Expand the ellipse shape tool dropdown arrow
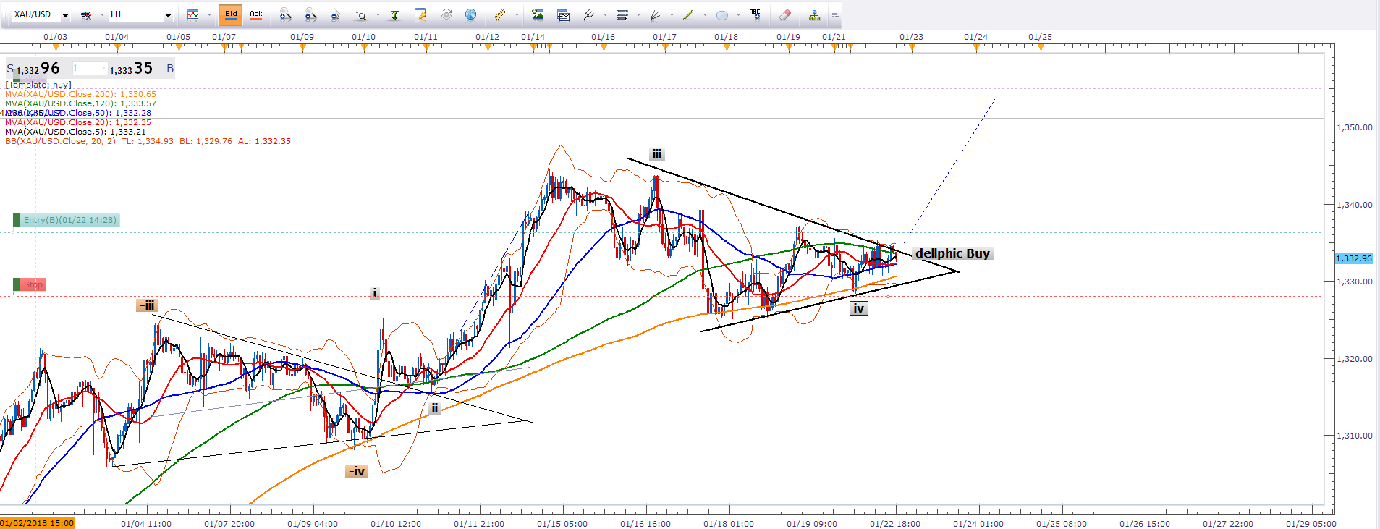The image size is (1380, 529). (737, 15)
